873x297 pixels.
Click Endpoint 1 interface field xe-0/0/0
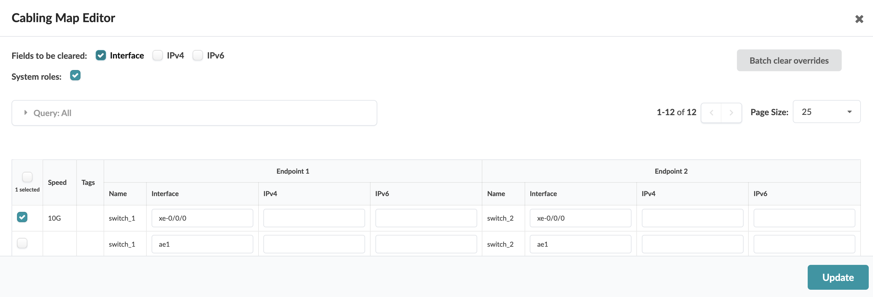(202, 218)
